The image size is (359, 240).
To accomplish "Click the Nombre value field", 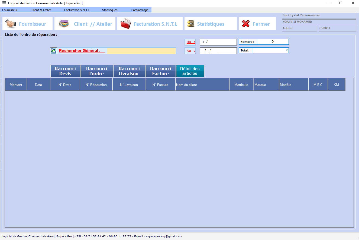I will (273, 42).
